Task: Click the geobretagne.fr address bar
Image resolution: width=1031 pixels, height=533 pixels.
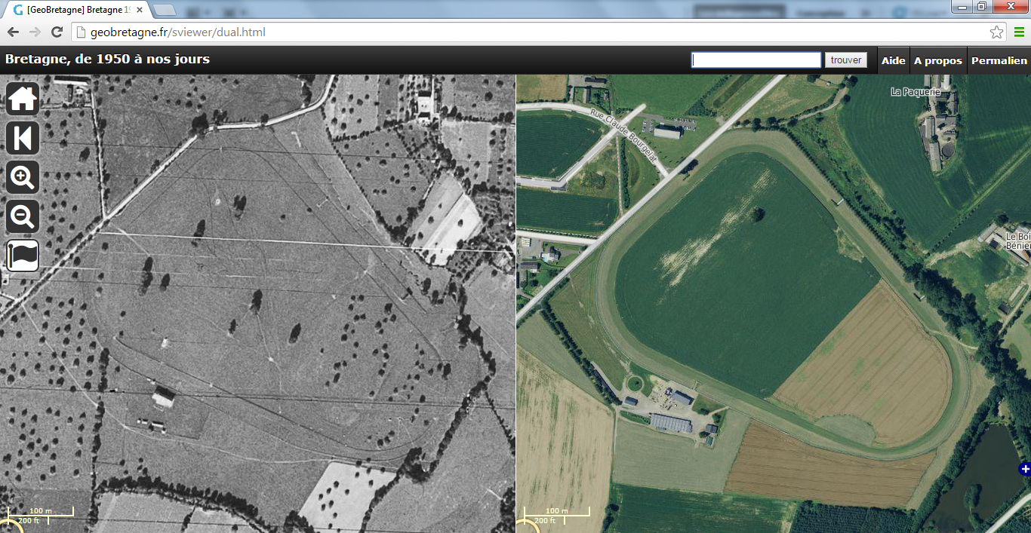Action: pos(528,32)
